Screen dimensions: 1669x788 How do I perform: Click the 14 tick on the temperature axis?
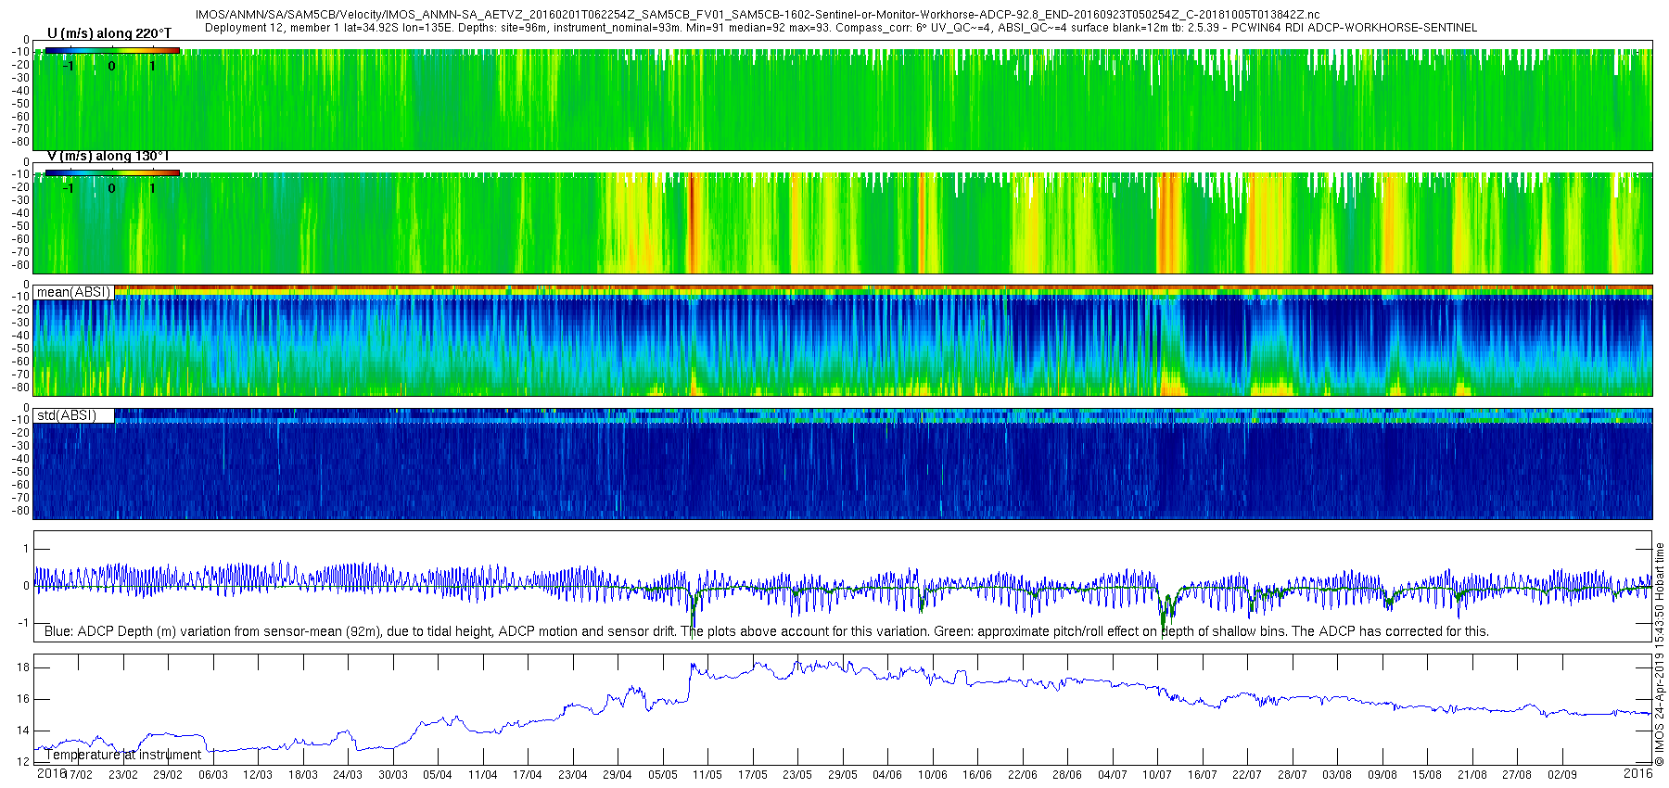(24, 731)
